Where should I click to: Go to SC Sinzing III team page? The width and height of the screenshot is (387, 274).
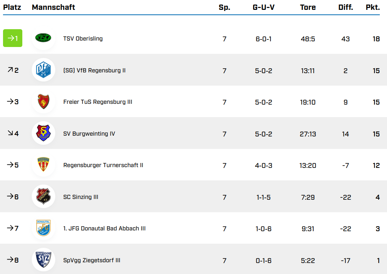tap(81, 197)
